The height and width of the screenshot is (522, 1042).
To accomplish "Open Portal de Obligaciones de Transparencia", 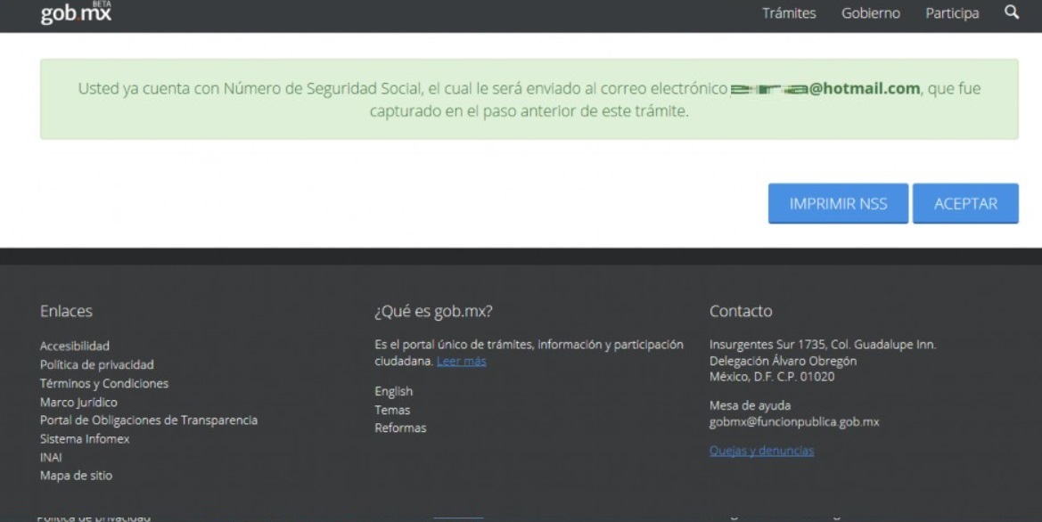I will [x=149, y=420].
